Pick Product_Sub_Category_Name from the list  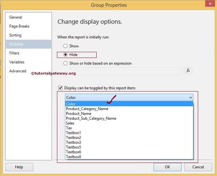[x=129, y=118]
